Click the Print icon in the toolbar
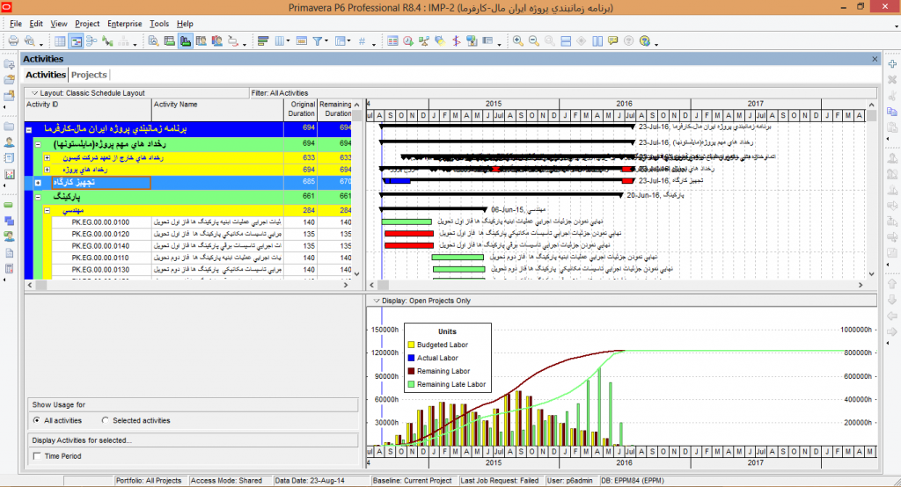The width and height of the screenshot is (901, 487). 14,41
